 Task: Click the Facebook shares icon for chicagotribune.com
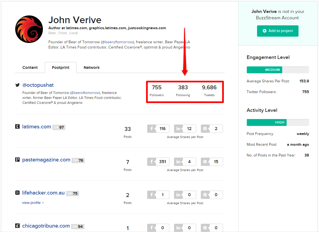click(152, 228)
